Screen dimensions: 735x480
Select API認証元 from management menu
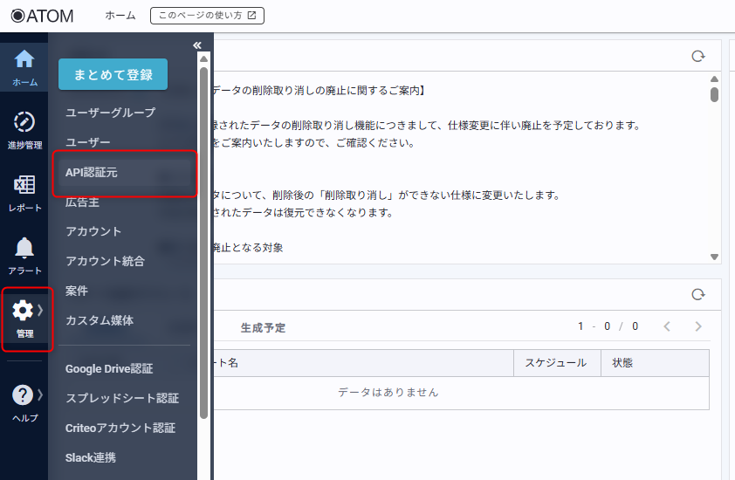(x=92, y=173)
